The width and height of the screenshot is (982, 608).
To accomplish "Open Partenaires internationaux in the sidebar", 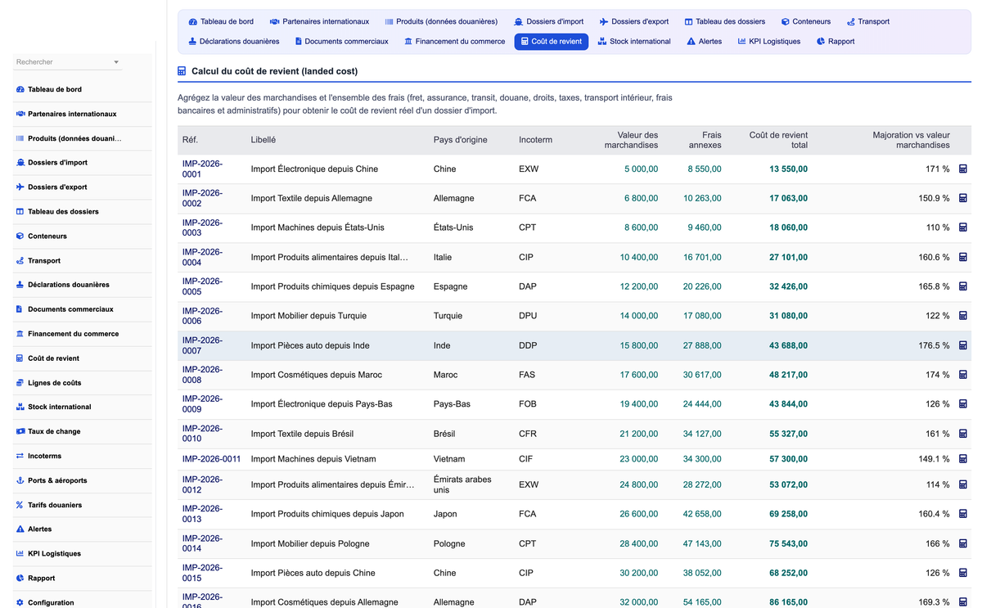I will click(x=83, y=114).
